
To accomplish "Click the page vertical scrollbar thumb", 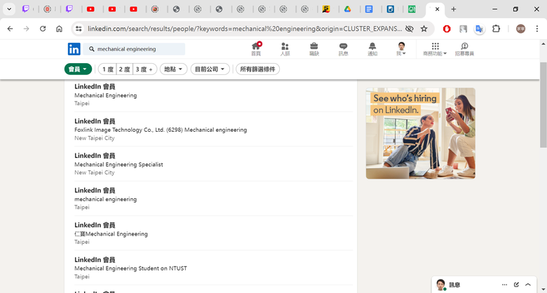I will pos(543,104).
